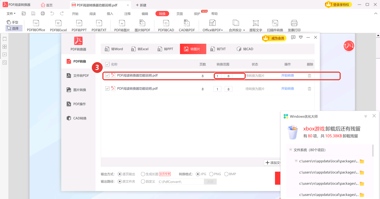The height and width of the screenshot is (199, 380).
Task: Open the bookmark panel in left sidebar
Action: click(x=4, y=39)
